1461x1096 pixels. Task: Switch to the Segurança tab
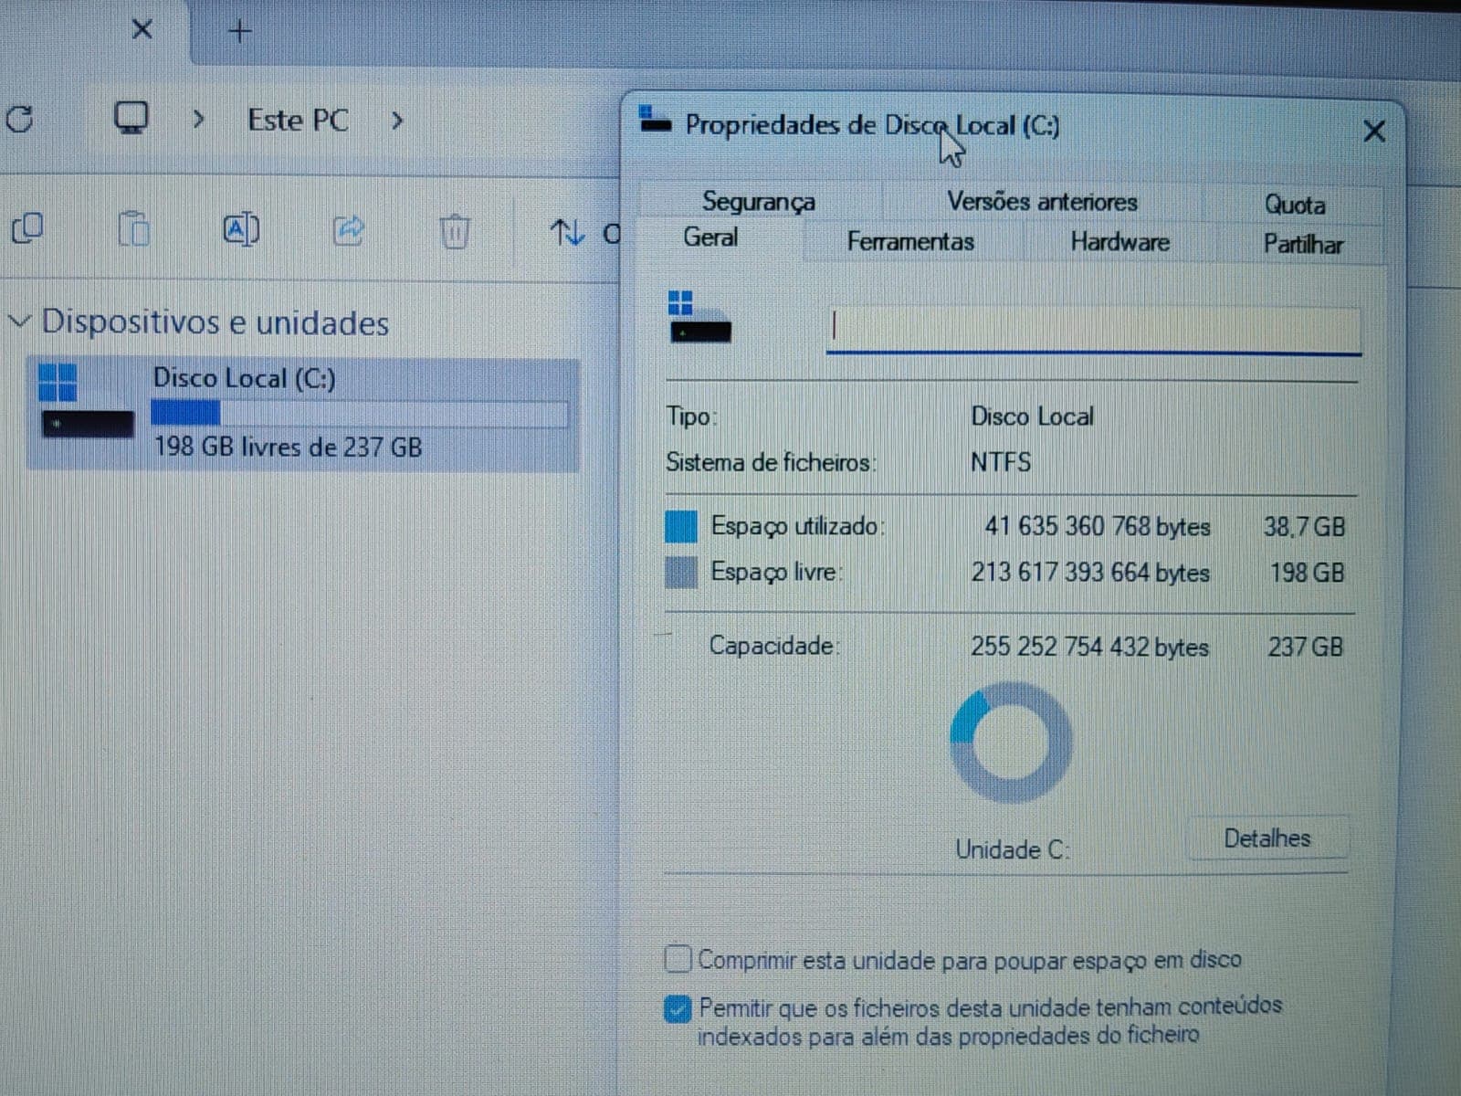(759, 201)
